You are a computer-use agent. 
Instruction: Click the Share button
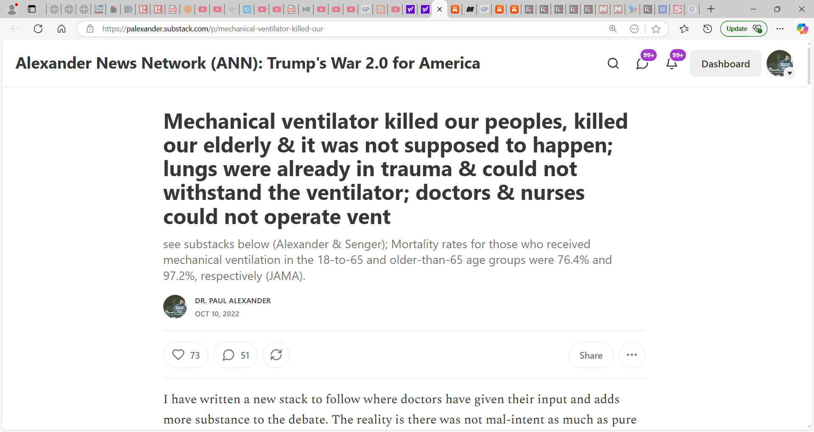tap(591, 355)
